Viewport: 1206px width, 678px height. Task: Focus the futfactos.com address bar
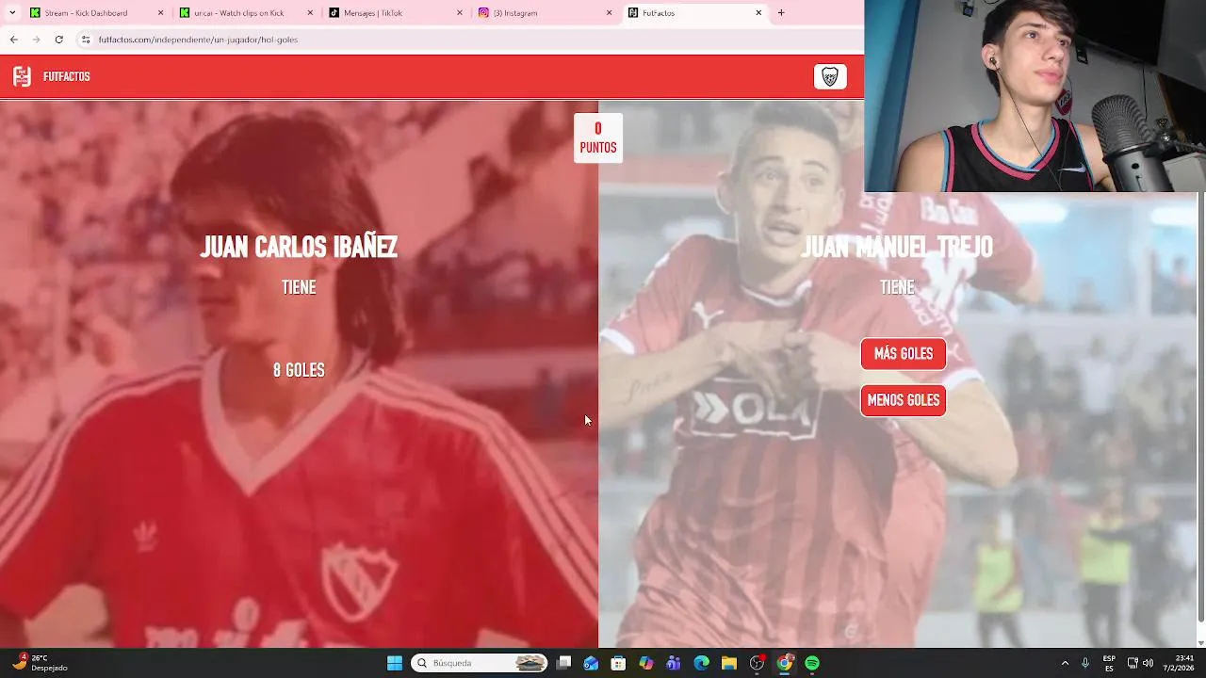pyautogui.click(x=471, y=40)
